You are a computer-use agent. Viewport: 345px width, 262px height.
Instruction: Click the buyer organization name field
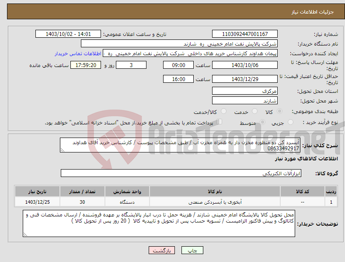point(179,44)
